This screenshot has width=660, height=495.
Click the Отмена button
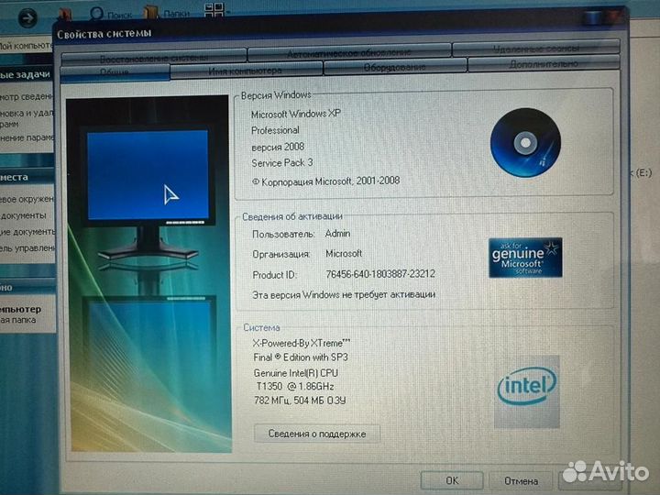click(521, 480)
